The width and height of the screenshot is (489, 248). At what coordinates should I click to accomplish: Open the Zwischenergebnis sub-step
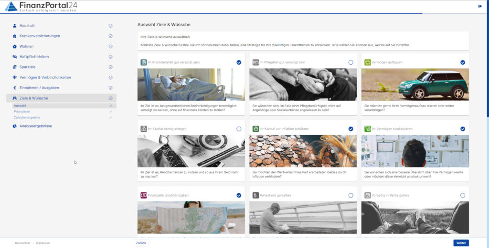click(27, 117)
